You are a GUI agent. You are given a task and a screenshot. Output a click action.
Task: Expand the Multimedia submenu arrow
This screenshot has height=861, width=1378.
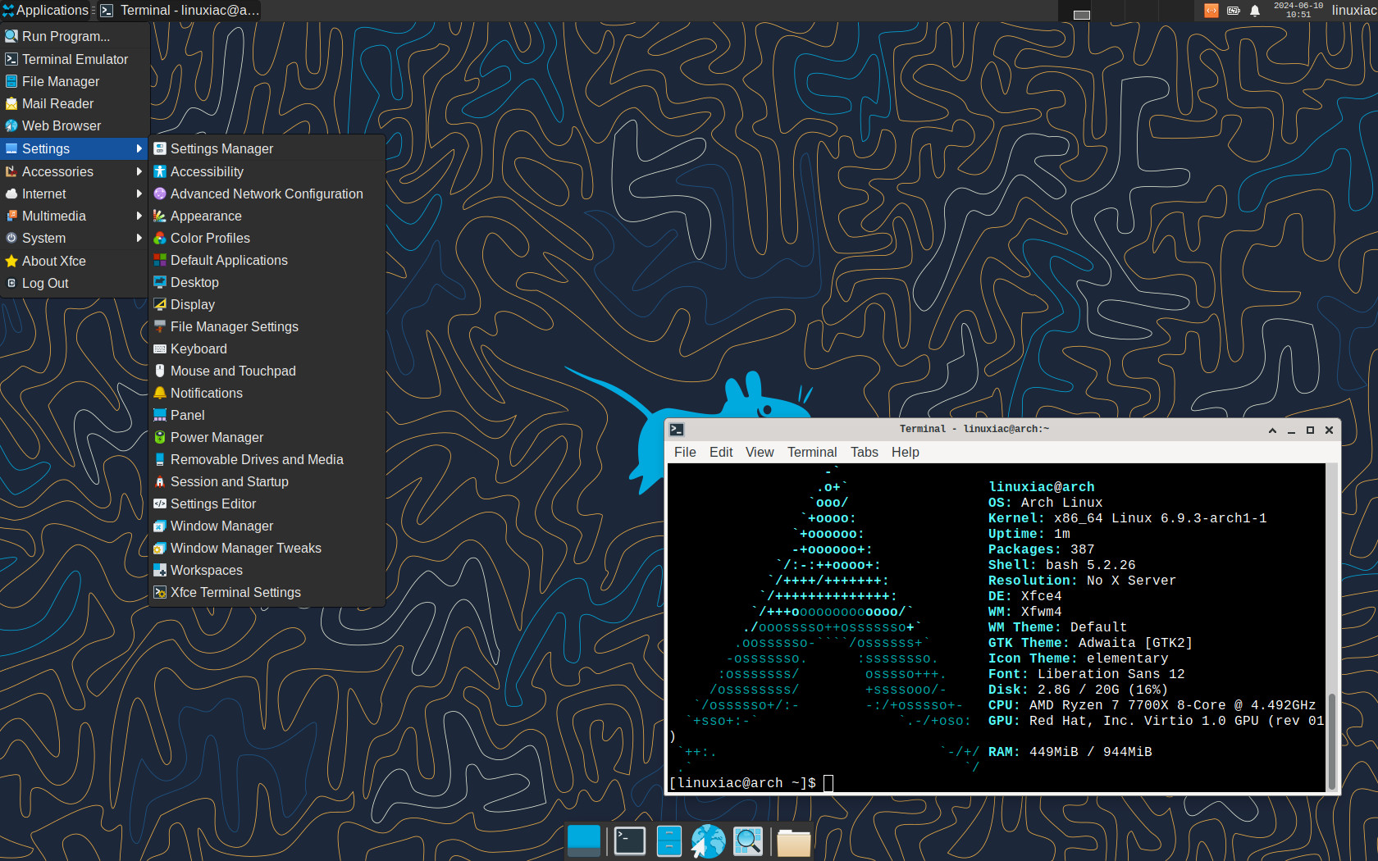(139, 216)
